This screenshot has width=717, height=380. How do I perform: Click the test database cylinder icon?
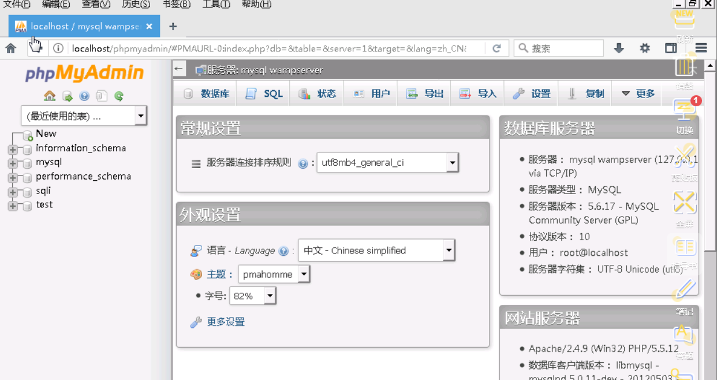[27, 206]
